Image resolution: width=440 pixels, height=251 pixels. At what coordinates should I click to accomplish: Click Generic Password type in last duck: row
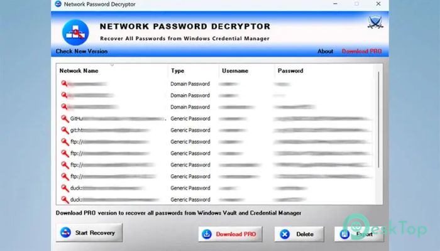(190, 200)
